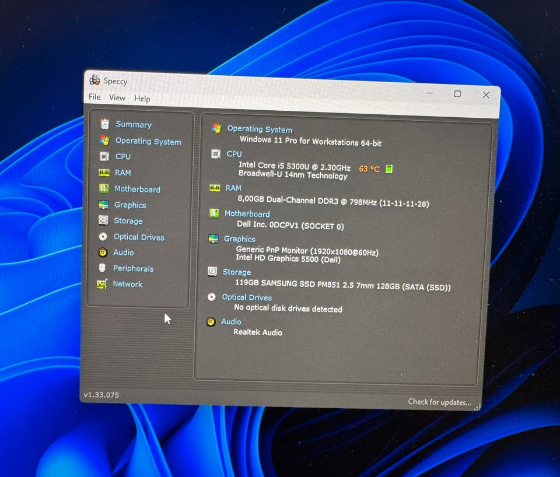Select Audio in the sidebar list
560x477 pixels.
tap(124, 252)
